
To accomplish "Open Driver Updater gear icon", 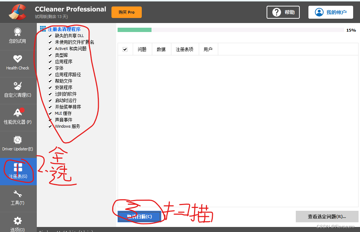I will tap(17, 140).
